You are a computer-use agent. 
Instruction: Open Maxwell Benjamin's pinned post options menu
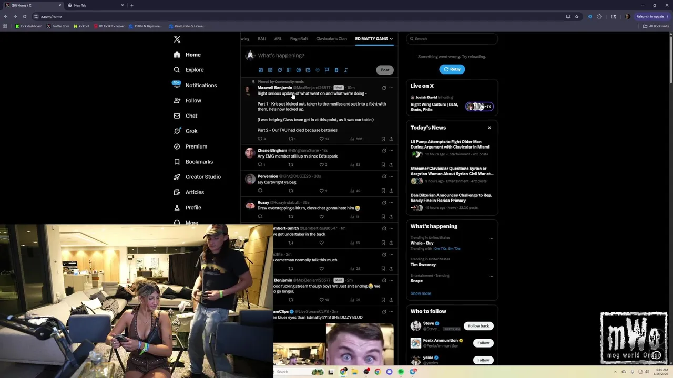click(x=391, y=88)
